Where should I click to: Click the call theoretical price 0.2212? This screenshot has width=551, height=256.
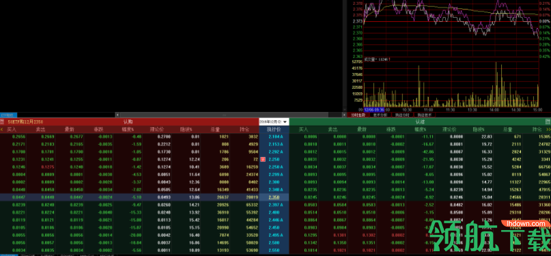[164, 144]
